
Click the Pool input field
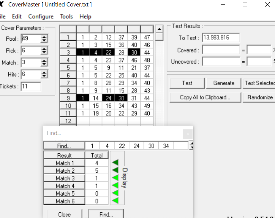(x=31, y=38)
